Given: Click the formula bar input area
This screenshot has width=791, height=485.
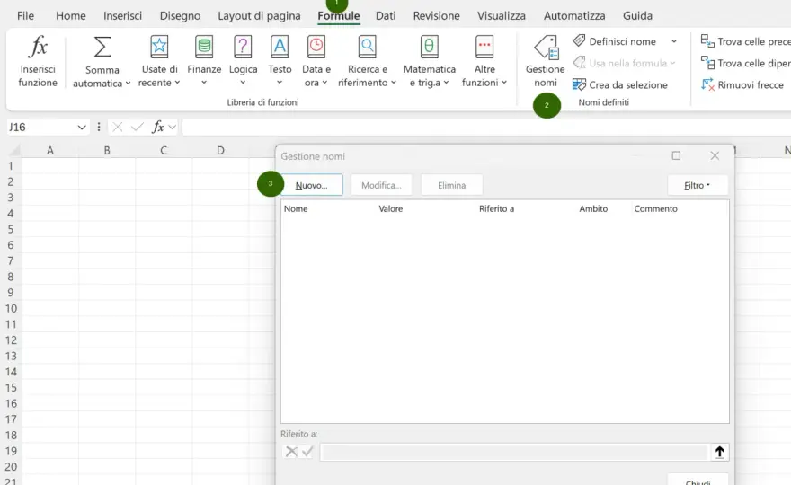Looking at the screenshot, I should point(486,127).
